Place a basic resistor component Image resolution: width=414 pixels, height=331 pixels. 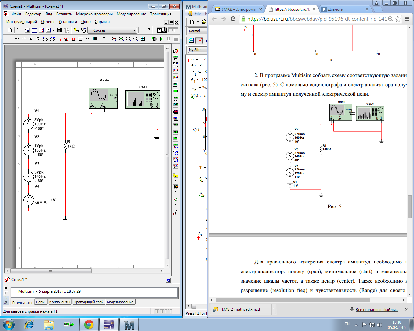(x=17, y=39)
